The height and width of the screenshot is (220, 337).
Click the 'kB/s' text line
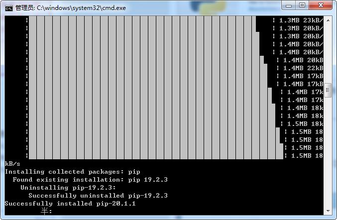point(12,164)
